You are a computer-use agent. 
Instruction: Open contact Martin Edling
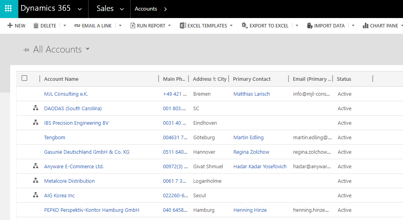248,138
